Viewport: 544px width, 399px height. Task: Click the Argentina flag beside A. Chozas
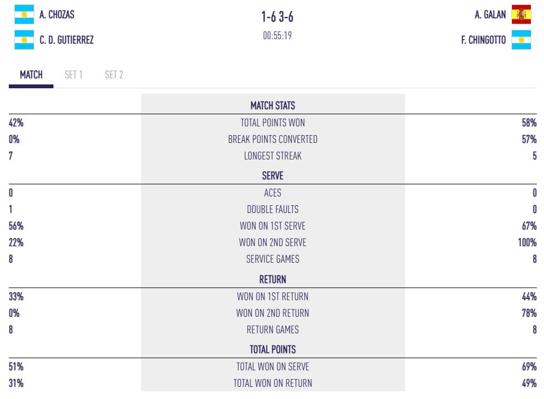[24, 15]
